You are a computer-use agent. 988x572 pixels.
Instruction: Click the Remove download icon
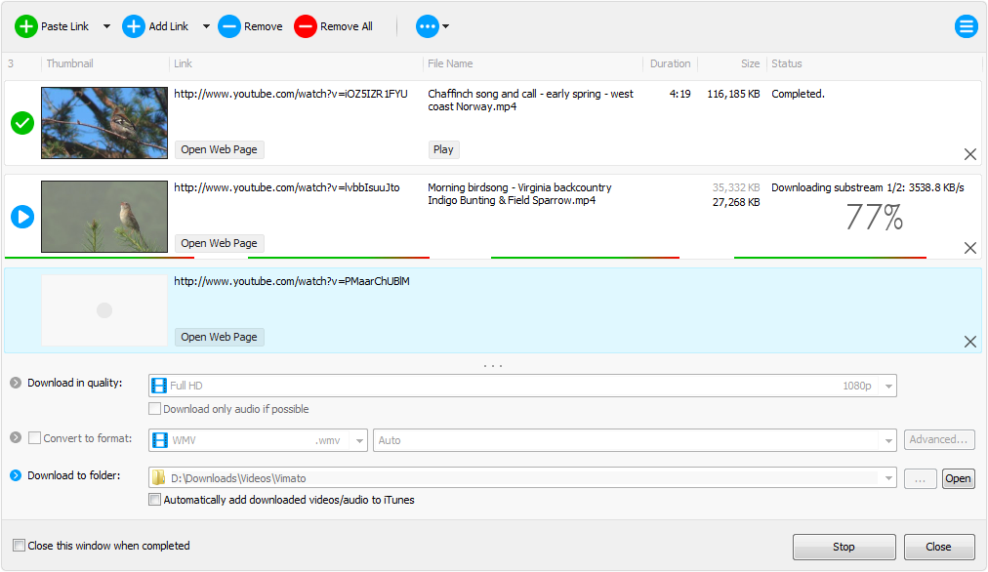click(227, 26)
